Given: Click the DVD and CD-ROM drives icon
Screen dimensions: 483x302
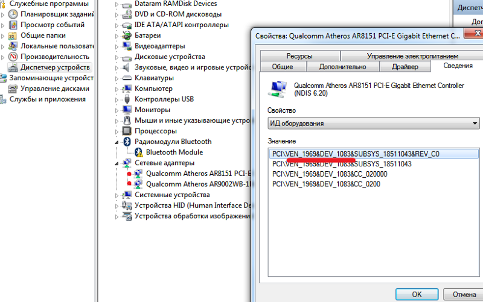Looking at the screenshot, I should click(127, 14).
